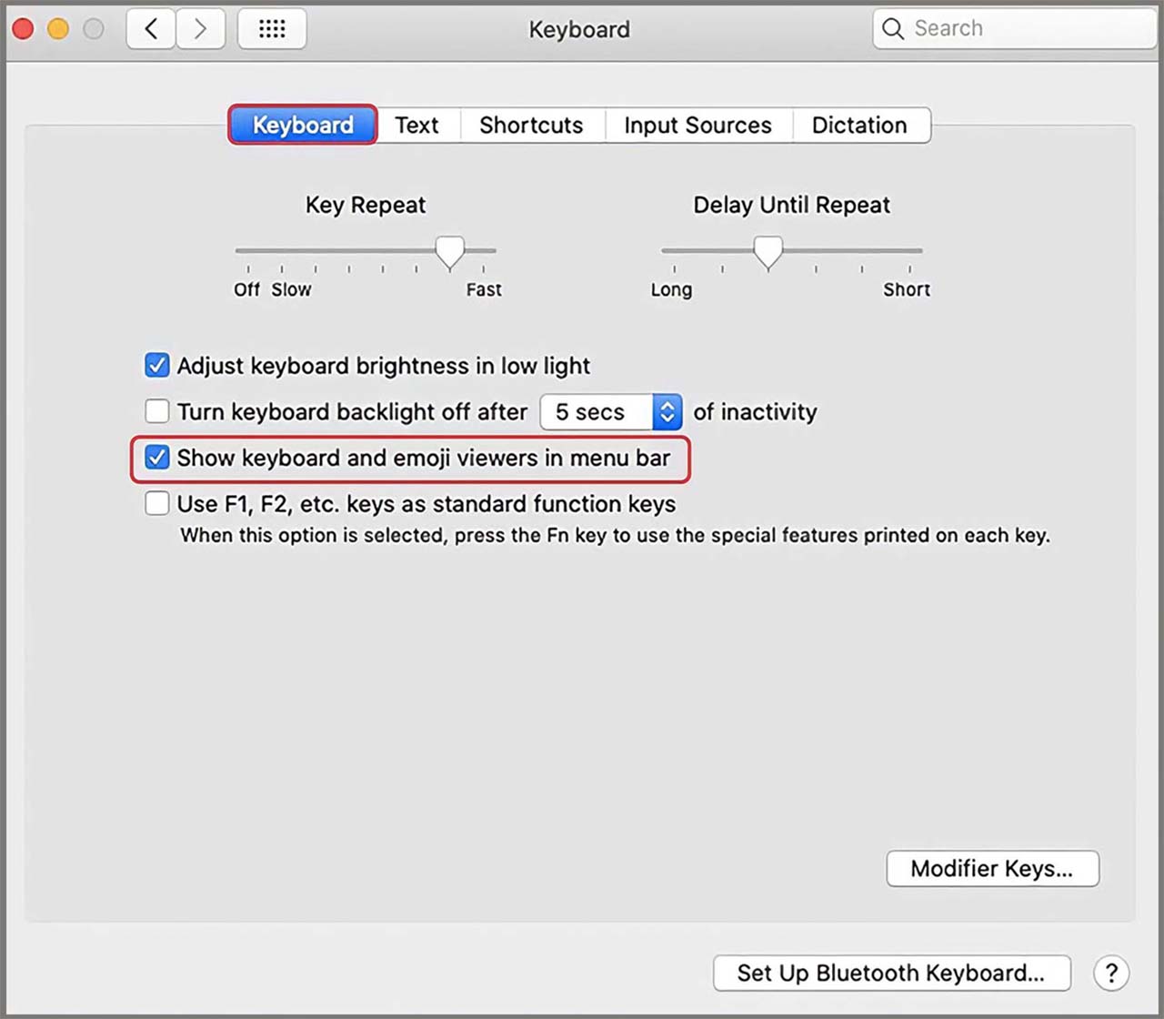
Task: Uncheck Show keyboard and emoji viewers
Action: tap(156, 458)
